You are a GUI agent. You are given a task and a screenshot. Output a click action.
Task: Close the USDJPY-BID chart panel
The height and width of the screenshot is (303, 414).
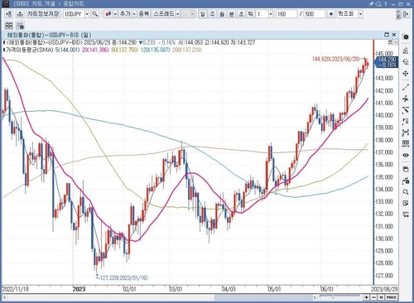[394, 35]
